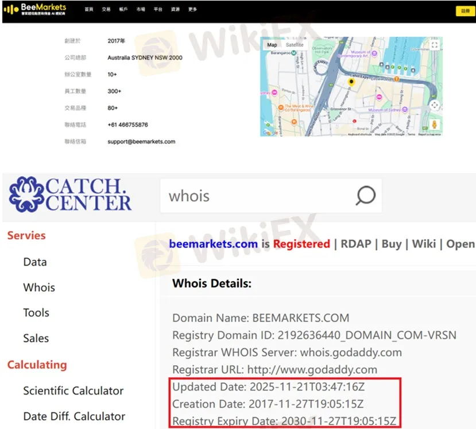Open Whois in Servies sidebar
Viewport: 476px width, 429px height.
click(39, 288)
